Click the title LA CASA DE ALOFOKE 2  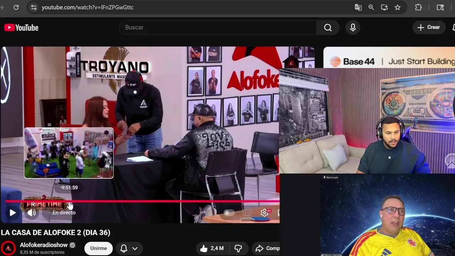(55, 233)
